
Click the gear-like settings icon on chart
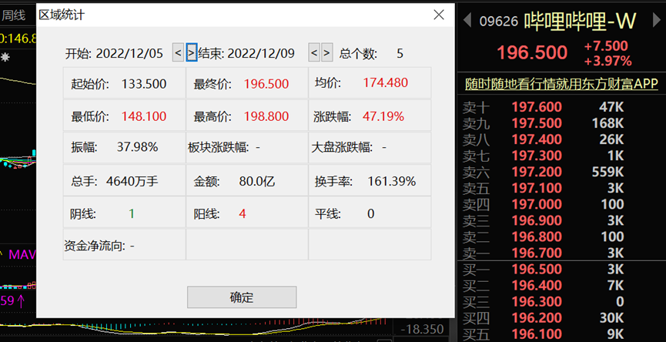click(x=5, y=58)
